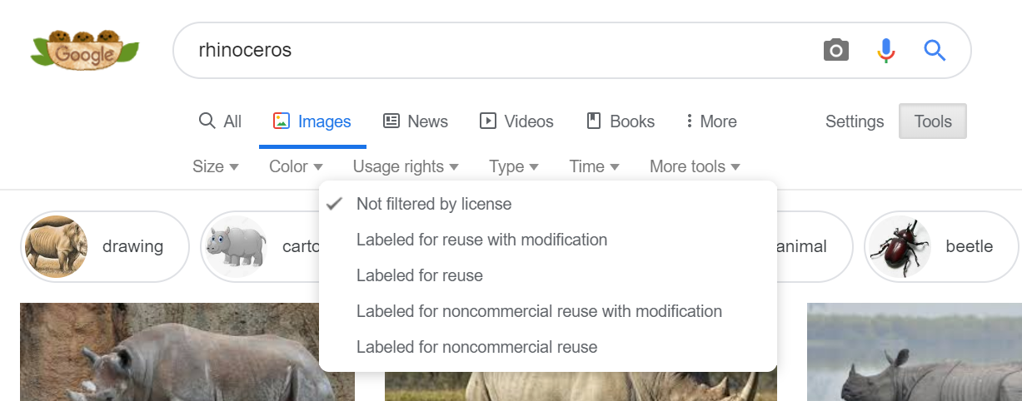
Task: Click the rhinoceros search input field
Action: (500, 51)
